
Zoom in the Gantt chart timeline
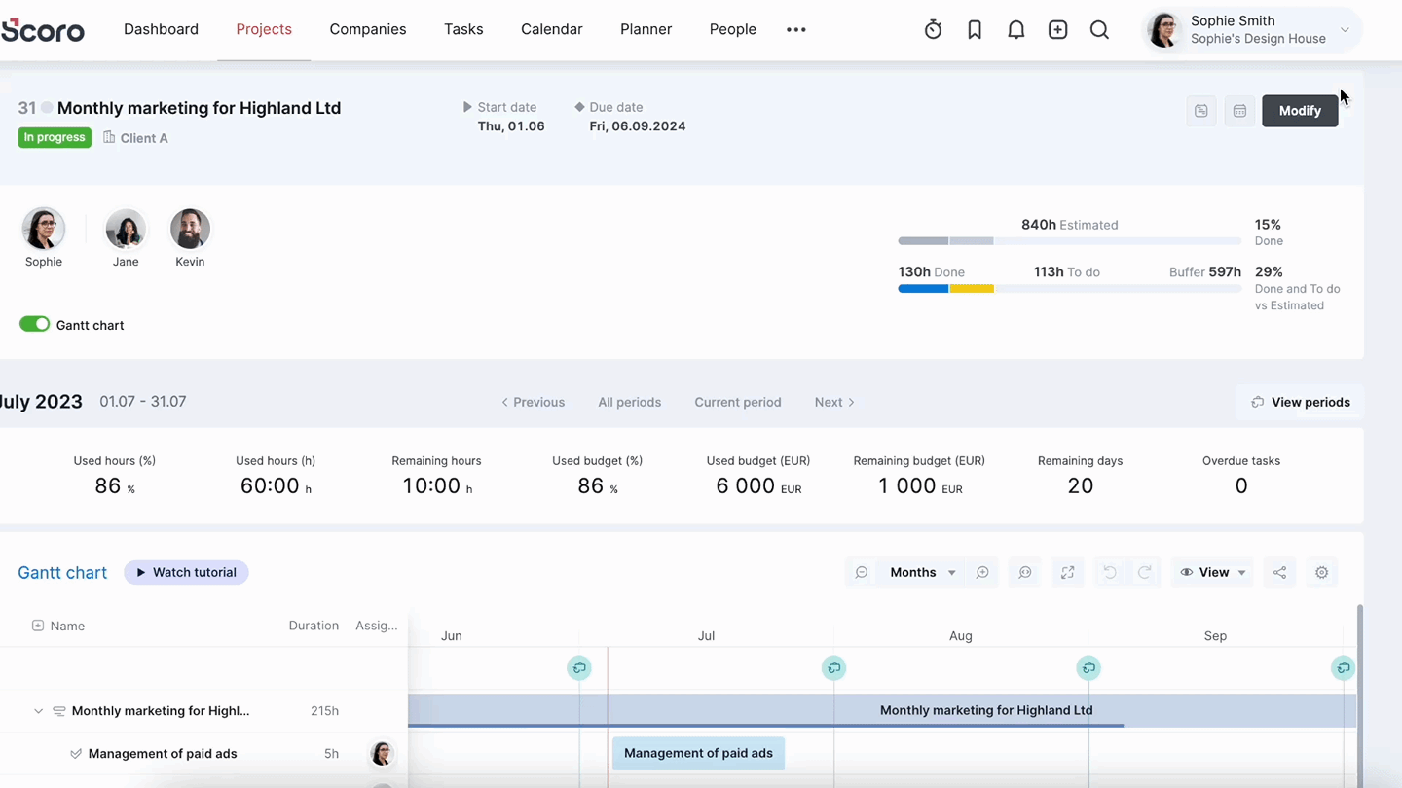tap(982, 573)
